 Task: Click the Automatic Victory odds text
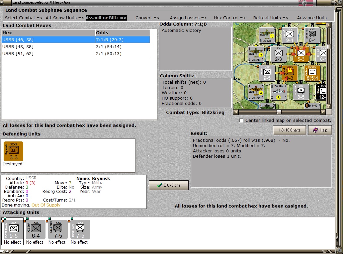181,31
